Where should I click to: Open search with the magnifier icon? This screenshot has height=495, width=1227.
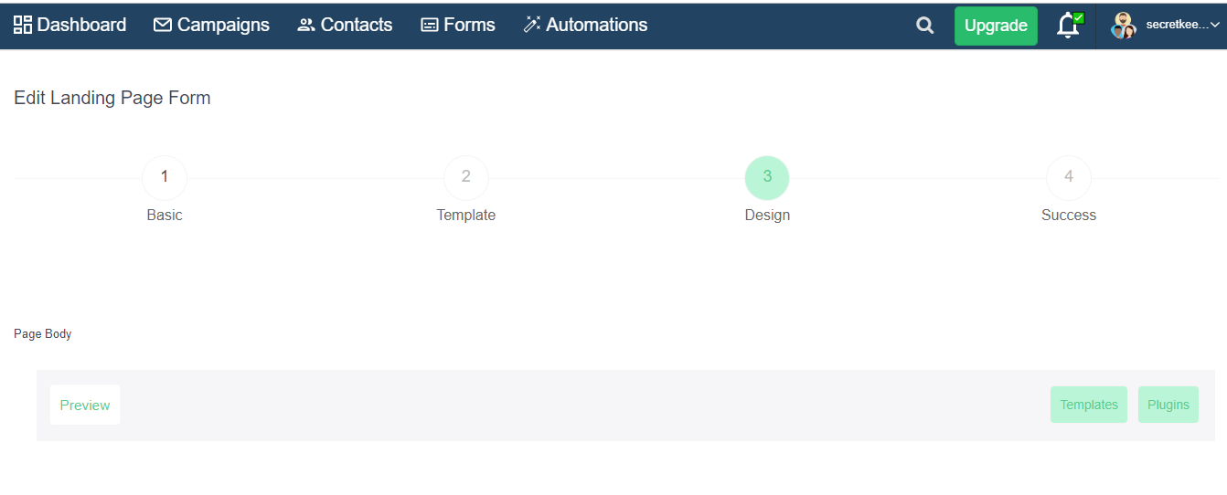(925, 26)
